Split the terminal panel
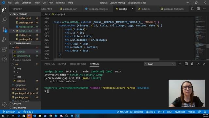Screen dimensions: 209x118 pos(186,64)
